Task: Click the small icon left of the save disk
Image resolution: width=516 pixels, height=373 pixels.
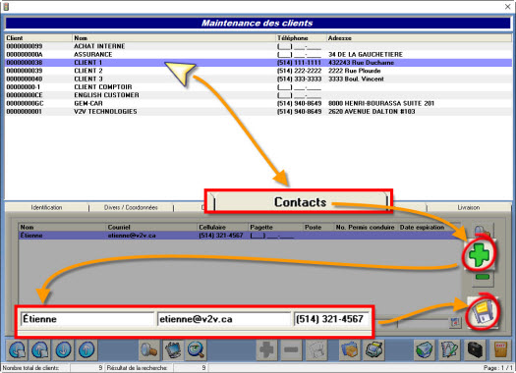Action: (455, 322)
